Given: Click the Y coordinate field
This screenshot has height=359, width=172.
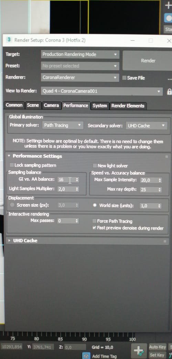Looking at the screenshot, I should [43, 347].
